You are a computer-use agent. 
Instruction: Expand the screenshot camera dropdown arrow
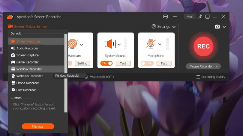coord(224,27)
